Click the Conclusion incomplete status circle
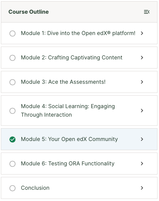Screen dimensions: 159x201 12,188
